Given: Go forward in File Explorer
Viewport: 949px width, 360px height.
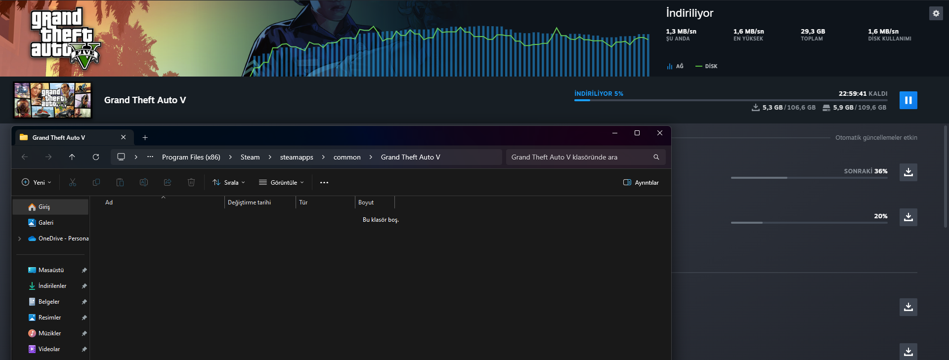Looking at the screenshot, I should [48, 157].
